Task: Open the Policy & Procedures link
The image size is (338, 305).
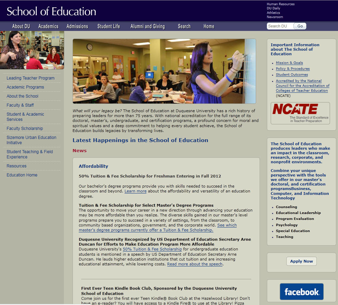Action: click(x=293, y=69)
